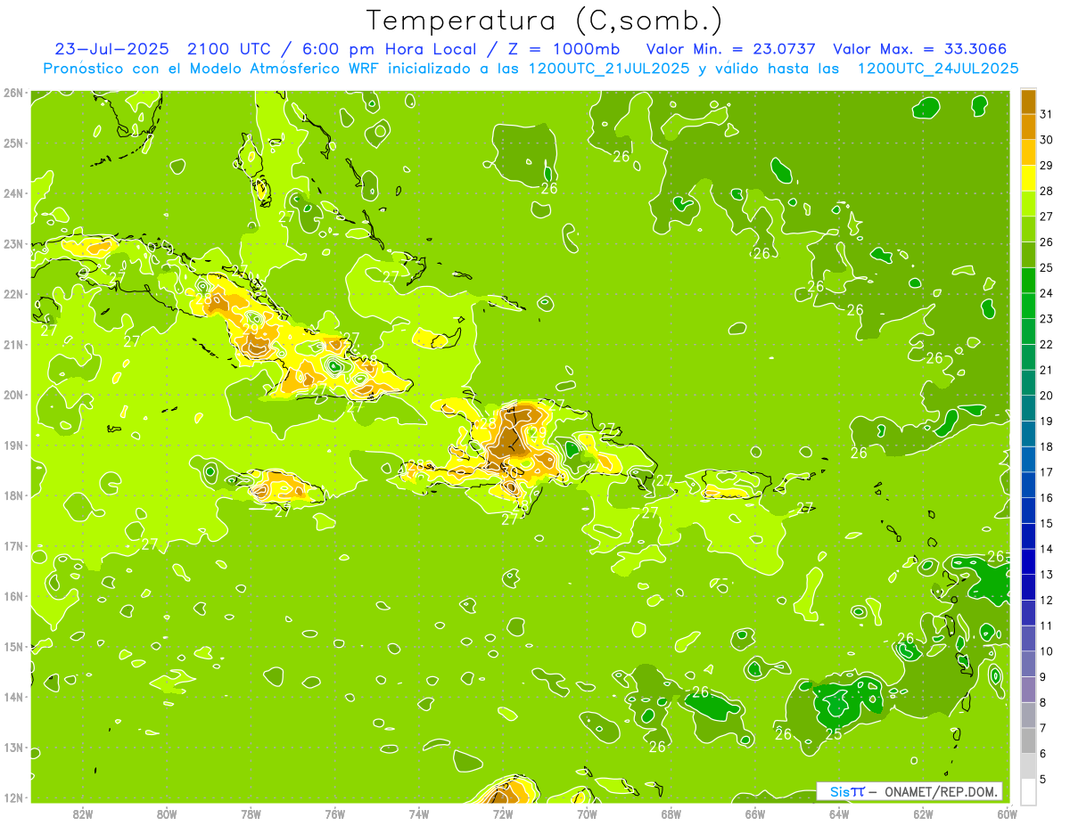Viewport: 1070px width, 826px height.
Task: Click the legend value "14"
Action: [1046, 549]
